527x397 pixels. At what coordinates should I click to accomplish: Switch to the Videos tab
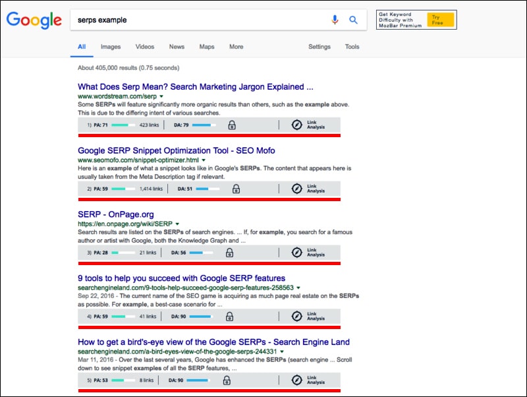145,47
